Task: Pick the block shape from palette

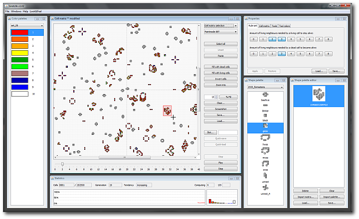Action: coord(265,116)
